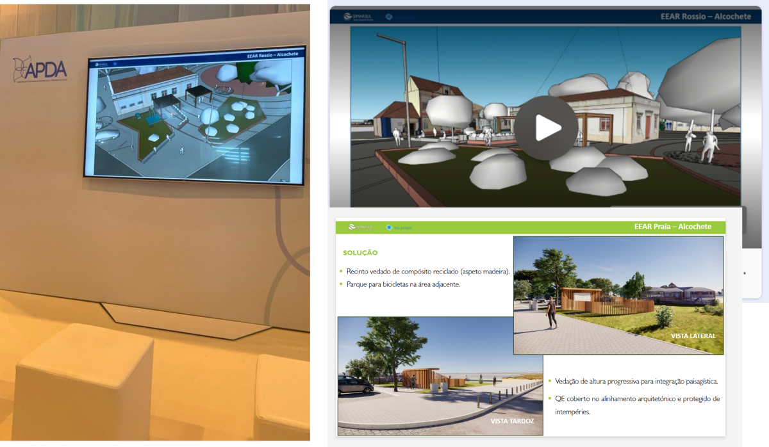Click the SIMARSUL logo in the green slide header
The height and width of the screenshot is (447, 769).
(361, 227)
